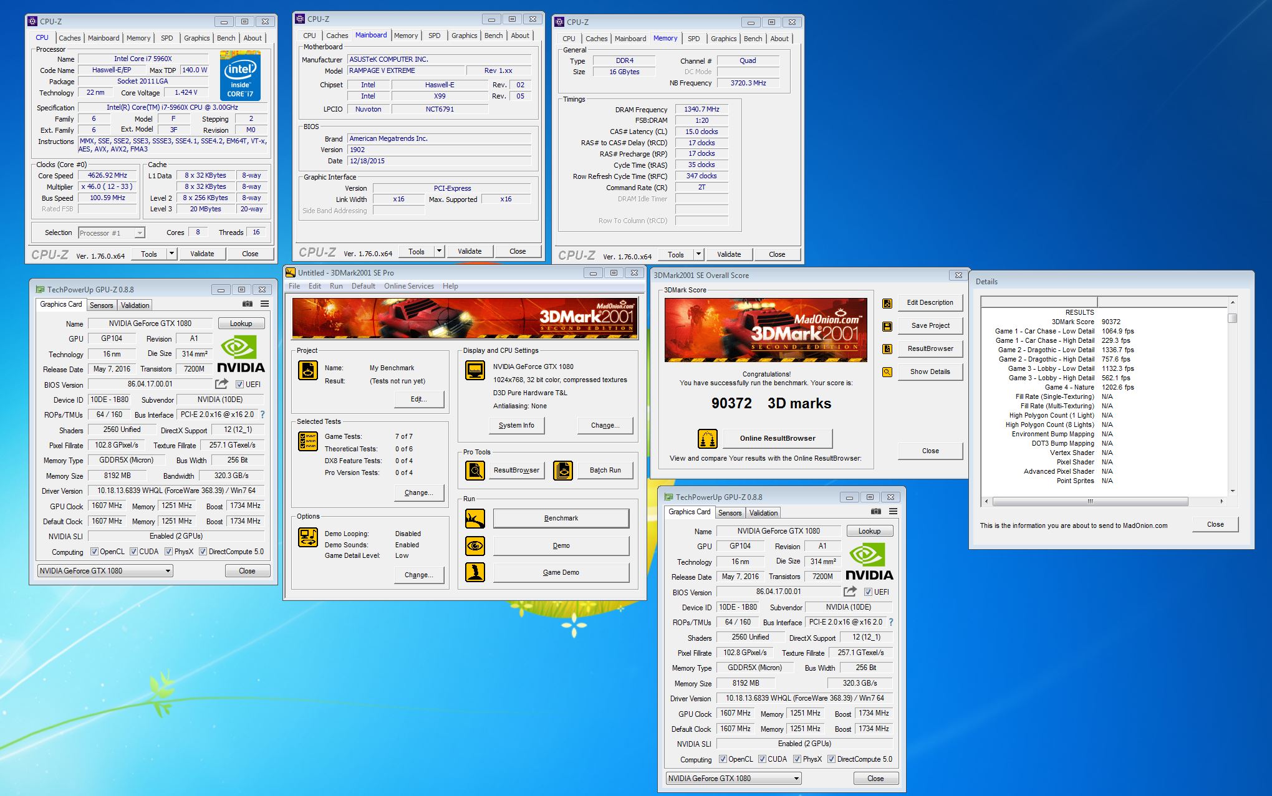Switch to Caches tab in CPU-Z CPU window
The image size is (1272, 796).
(x=70, y=38)
